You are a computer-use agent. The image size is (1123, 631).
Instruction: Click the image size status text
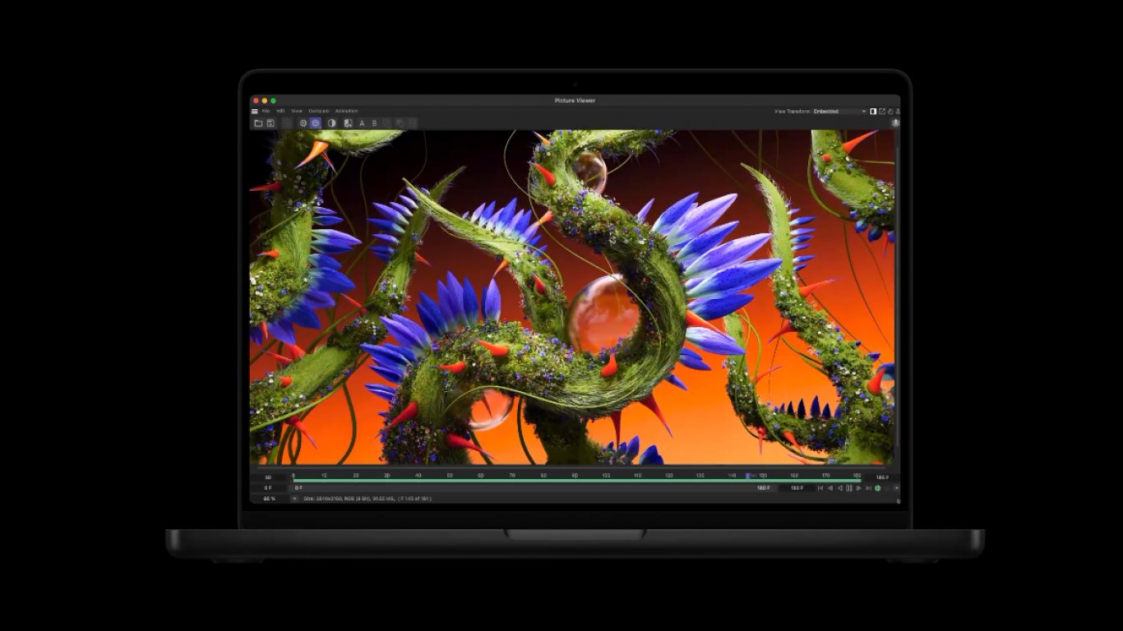pos(367,499)
